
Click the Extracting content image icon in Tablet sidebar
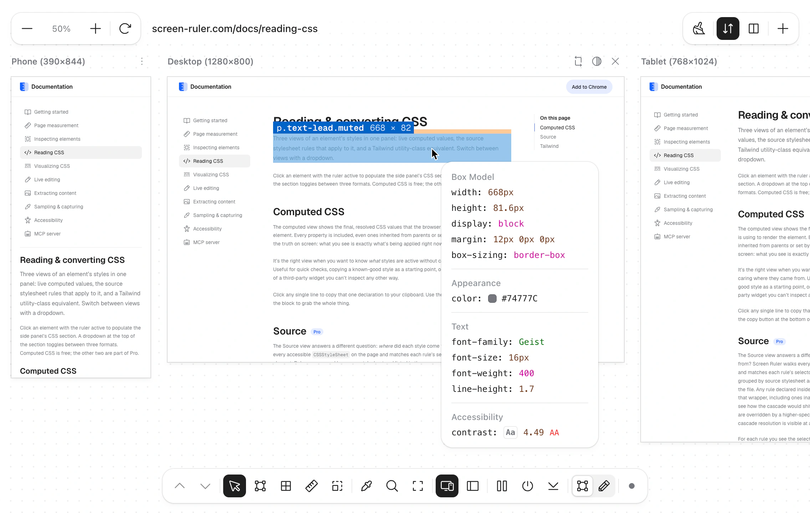pyautogui.click(x=657, y=196)
